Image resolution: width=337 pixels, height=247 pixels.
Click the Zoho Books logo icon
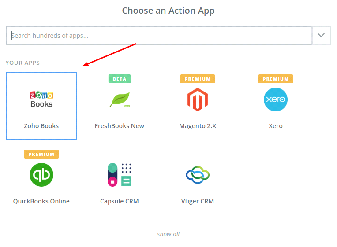41,100
